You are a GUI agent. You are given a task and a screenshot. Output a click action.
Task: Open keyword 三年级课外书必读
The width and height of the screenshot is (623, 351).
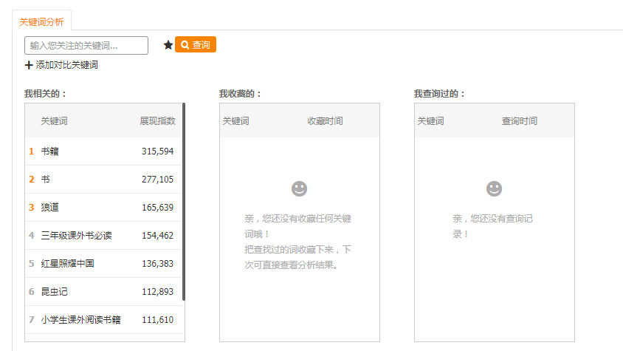[76, 236]
